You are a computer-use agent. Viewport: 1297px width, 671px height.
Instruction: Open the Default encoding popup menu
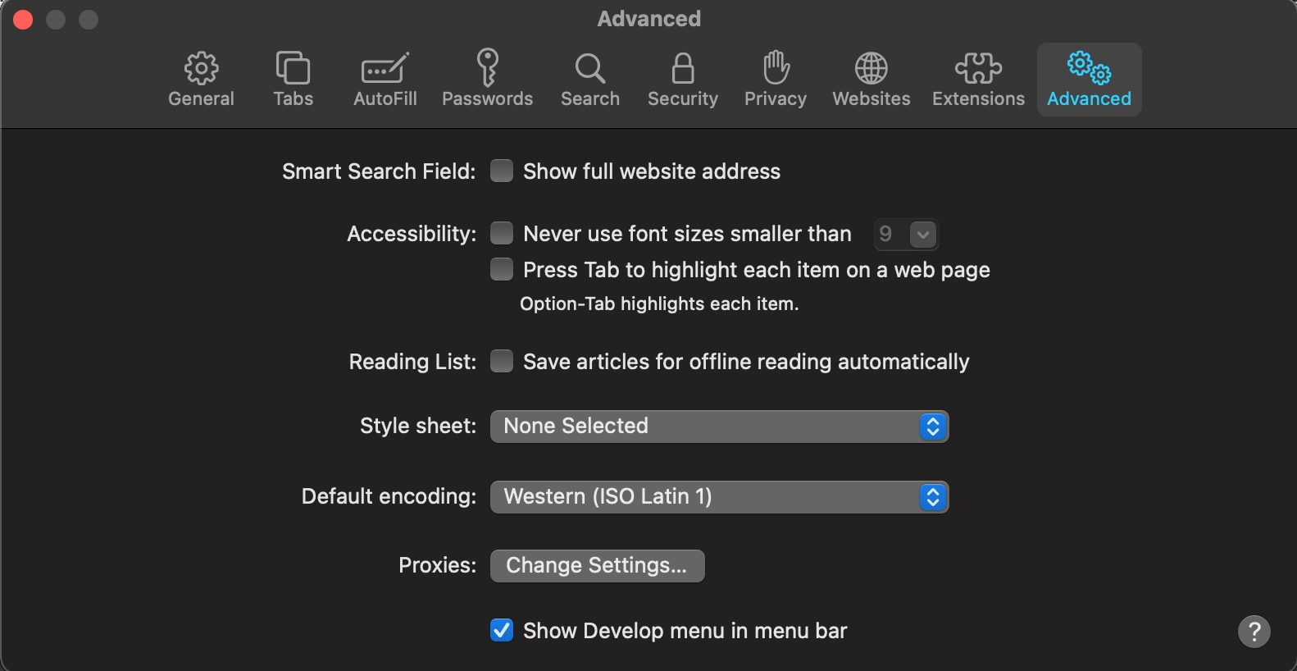click(719, 497)
